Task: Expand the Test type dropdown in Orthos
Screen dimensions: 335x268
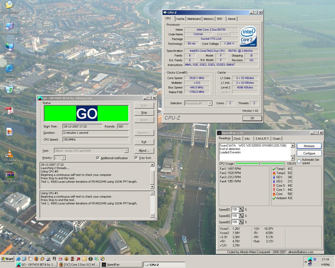Action: pyautogui.click(x=126, y=151)
